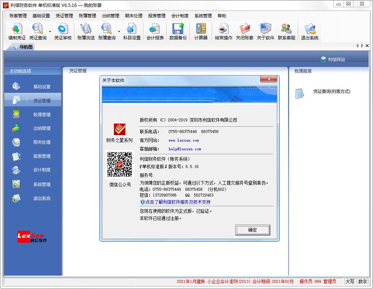Open 报表管理 sidebar item
Image resolution: width=373 pixels, height=289 pixels.
pos(33,156)
